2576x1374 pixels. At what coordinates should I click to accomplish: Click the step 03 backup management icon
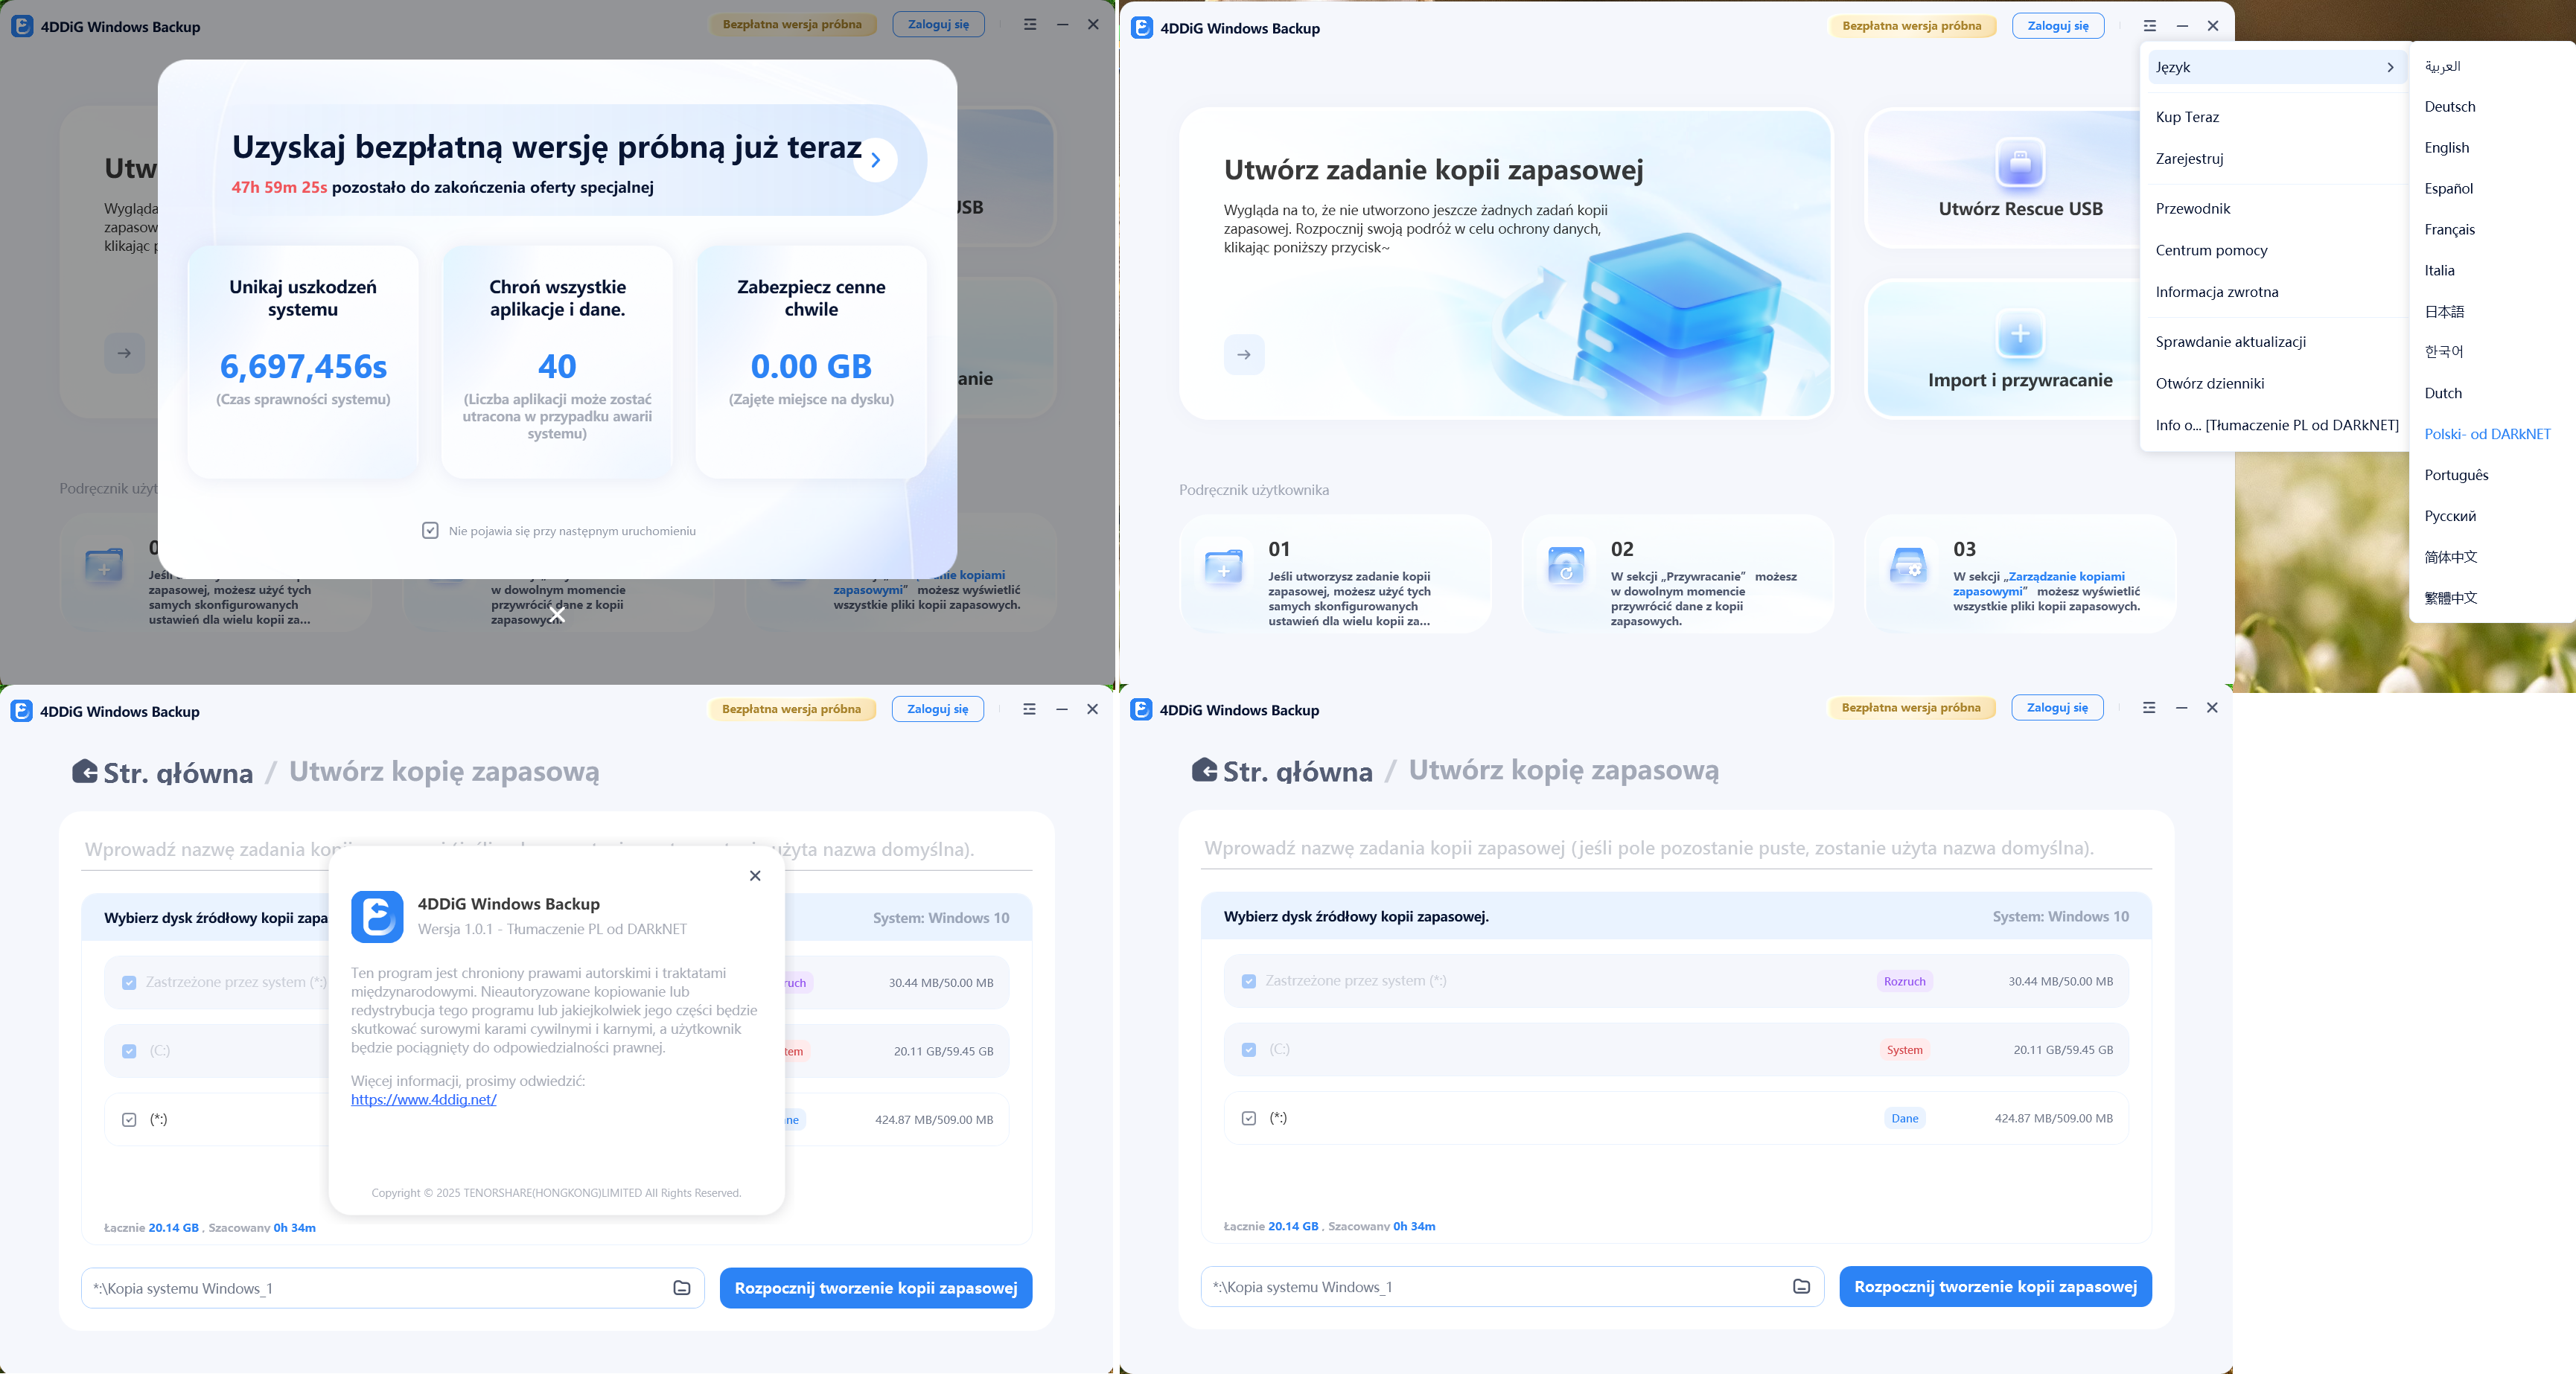tap(1908, 566)
